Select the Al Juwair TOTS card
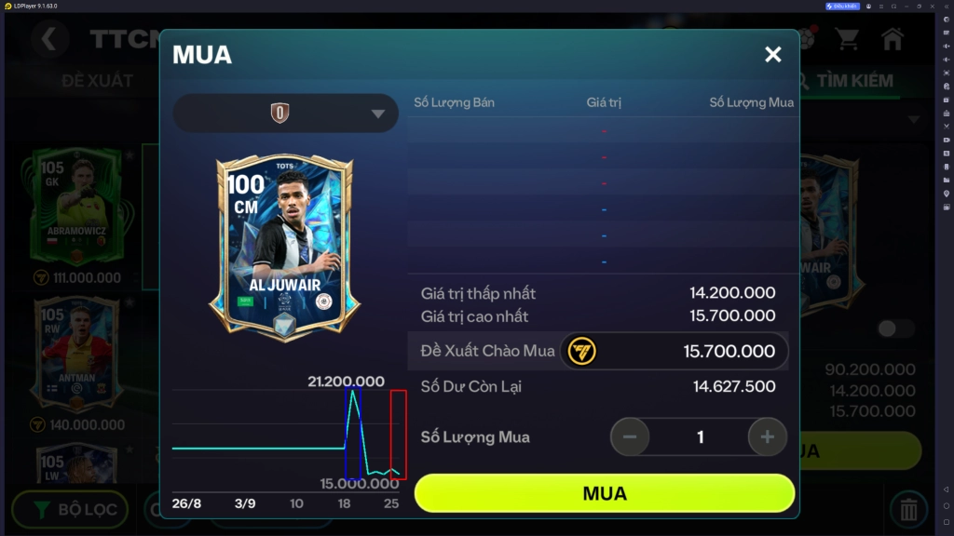 (285, 248)
